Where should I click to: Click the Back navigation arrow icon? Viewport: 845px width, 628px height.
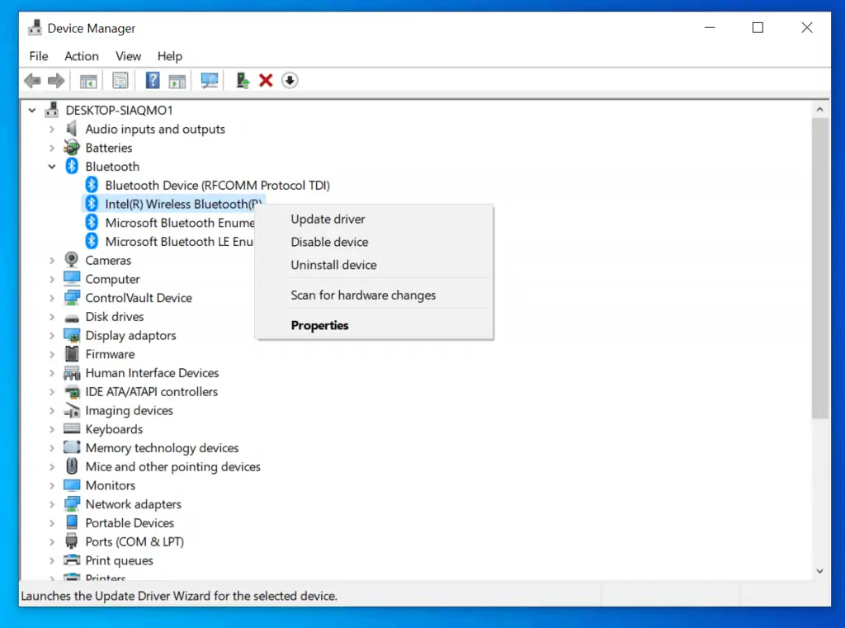32,80
